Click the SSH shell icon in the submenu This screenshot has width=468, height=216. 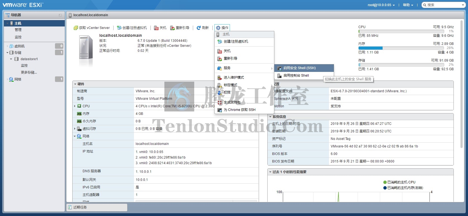pyautogui.click(x=279, y=68)
